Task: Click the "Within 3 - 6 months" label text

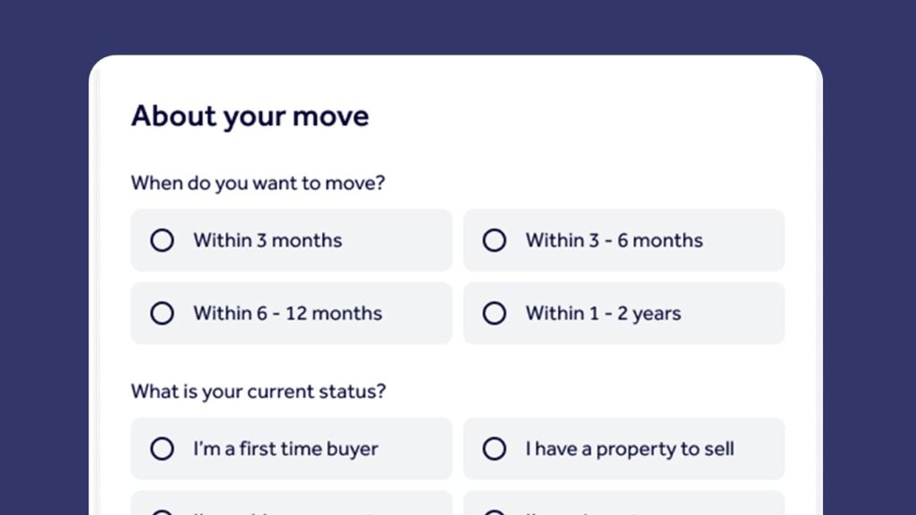Action: [614, 241]
